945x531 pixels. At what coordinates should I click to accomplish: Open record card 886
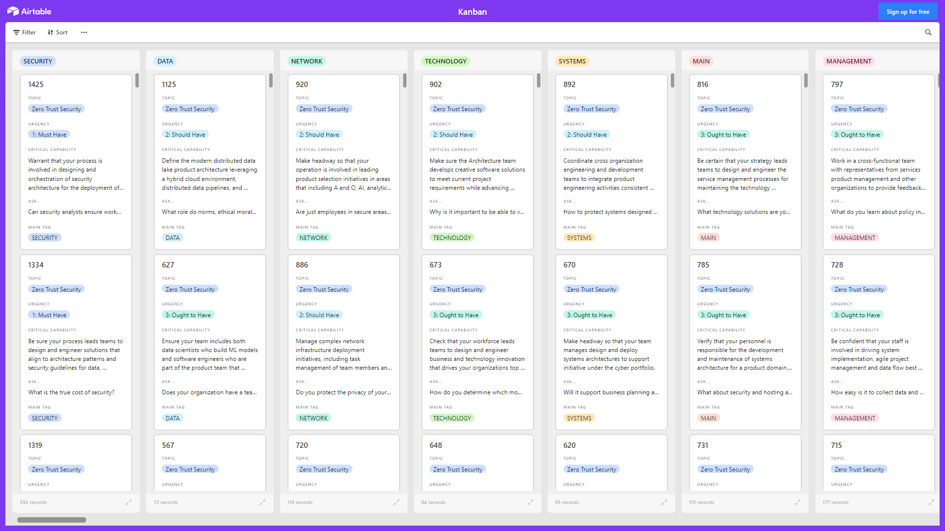point(344,342)
